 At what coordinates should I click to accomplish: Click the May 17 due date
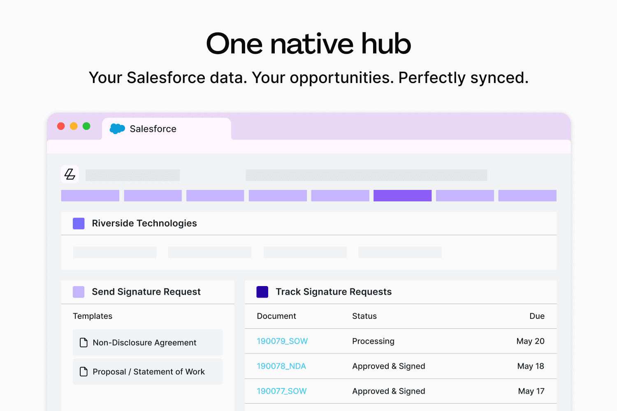point(531,391)
